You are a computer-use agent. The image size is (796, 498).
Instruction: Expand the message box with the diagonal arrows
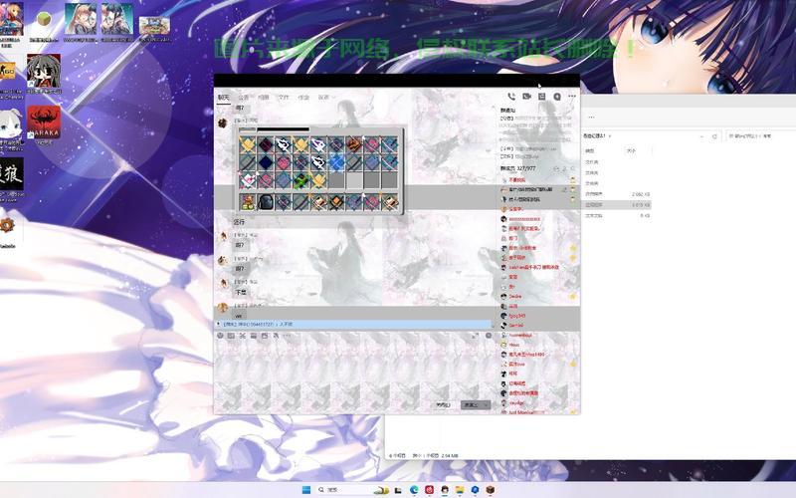476,336
